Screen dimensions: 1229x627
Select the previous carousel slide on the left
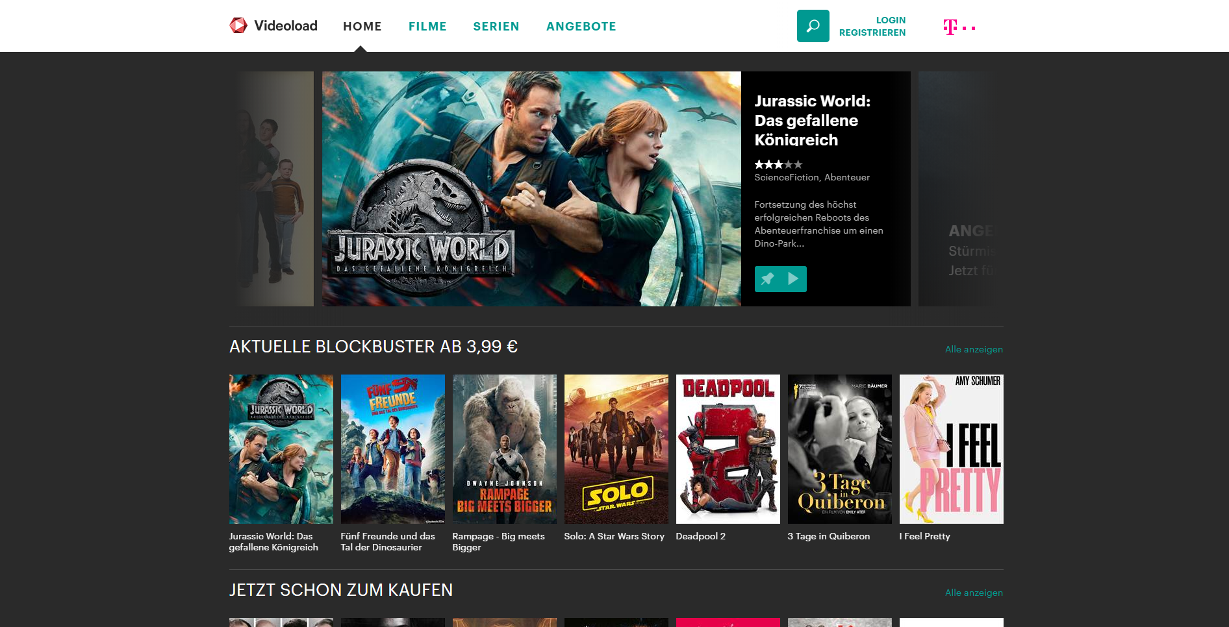click(x=275, y=189)
